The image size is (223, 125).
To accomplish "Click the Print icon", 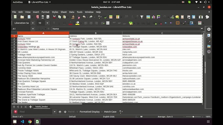I will click(x=43, y=17).
